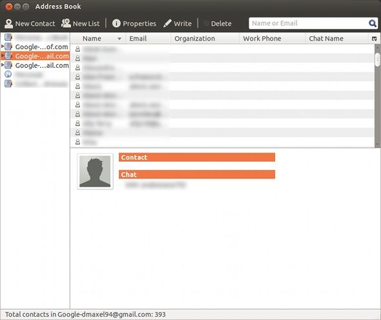381x320 pixels.
Task: Click the New List icon
Action: tap(66, 23)
